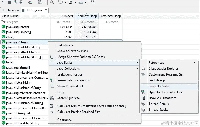This screenshot has width=200, height=127.
Task: Click the class icon beside char[]
Action: tap(3, 37)
